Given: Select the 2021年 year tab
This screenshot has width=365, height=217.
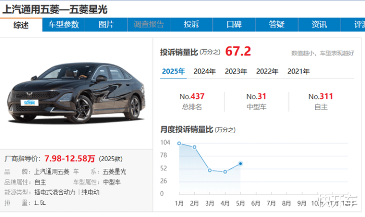Looking at the screenshot, I should 299,71.
